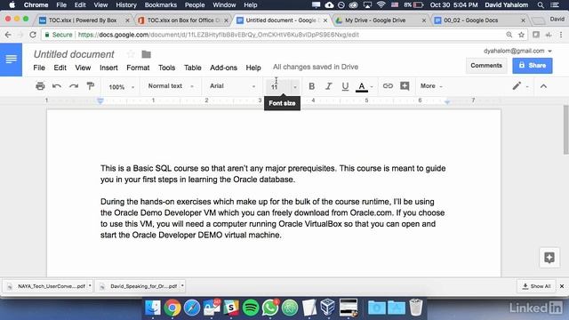Viewport: 569px width, 320px height.
Task: Click the Comments button
Action: tap(486, 66)
